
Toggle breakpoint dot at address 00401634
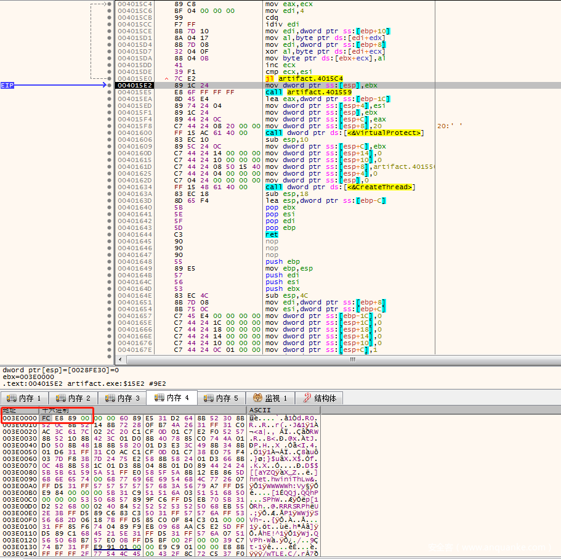[x=110, y=187]
